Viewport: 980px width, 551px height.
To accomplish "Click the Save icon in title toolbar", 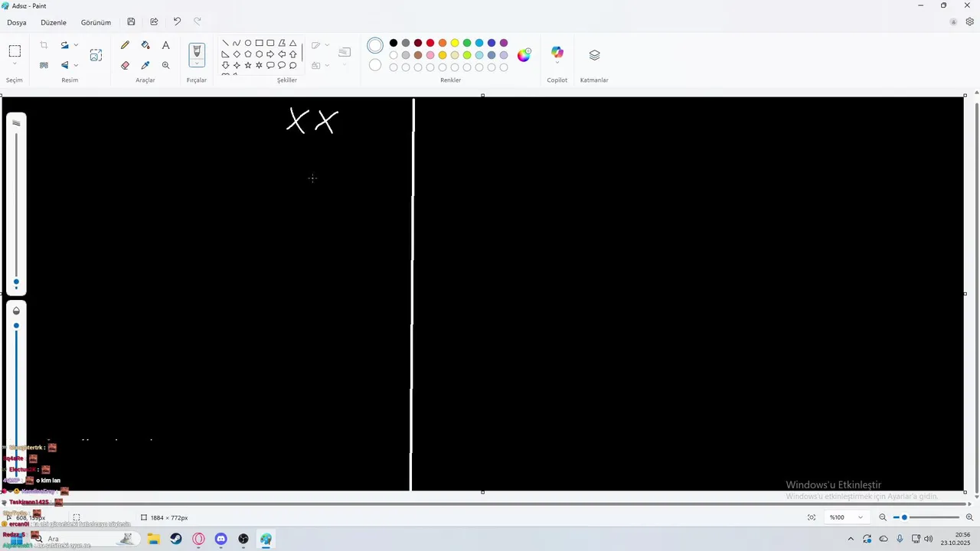I will pyautogui.click(x=131, y=22).
